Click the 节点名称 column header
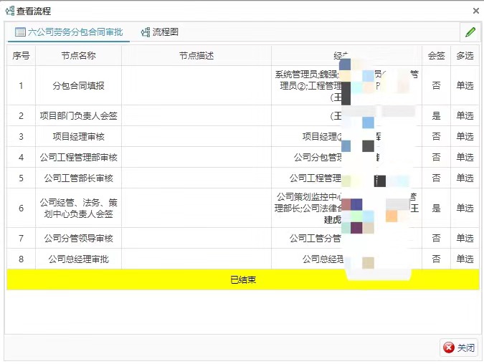 [78, 56]
